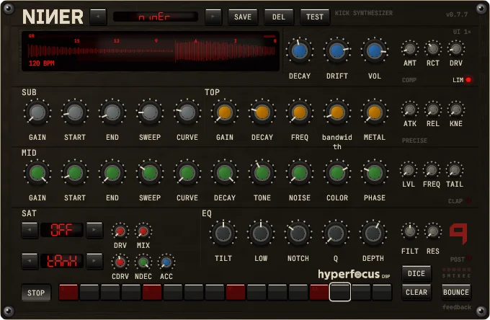The width and height of the screenshot is (490, 320).
Task: Open the feedback link
Action: 457,307
